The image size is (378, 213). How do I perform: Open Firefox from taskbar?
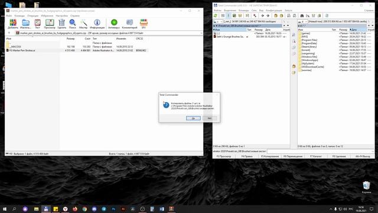pyautogui.click(x=75, y=209)
